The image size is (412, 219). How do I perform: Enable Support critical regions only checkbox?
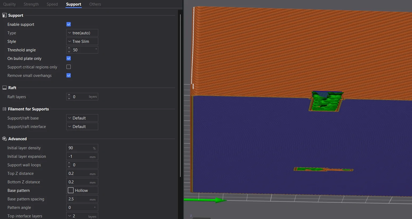point(69,67)
